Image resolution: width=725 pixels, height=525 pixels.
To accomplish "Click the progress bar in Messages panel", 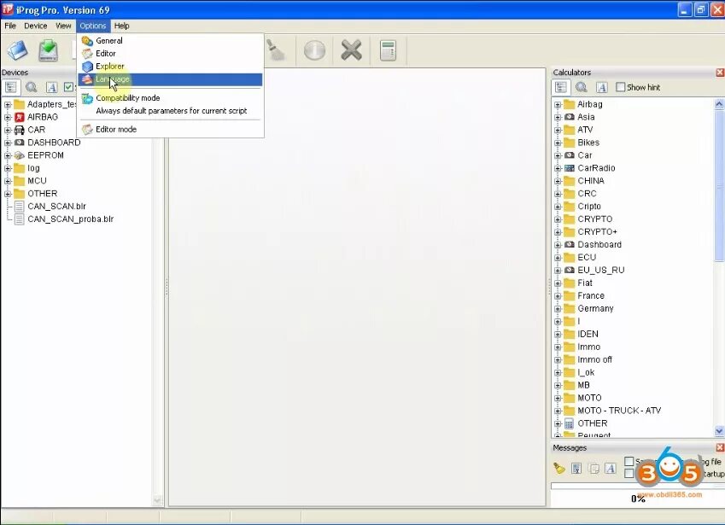I will tap(638, 486).
